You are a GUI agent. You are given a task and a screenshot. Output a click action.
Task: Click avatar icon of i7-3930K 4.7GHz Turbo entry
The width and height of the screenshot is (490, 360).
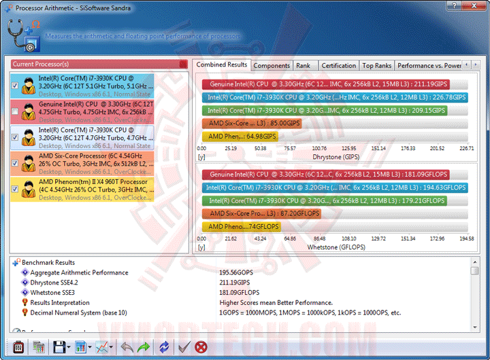(x=29, y=138)
